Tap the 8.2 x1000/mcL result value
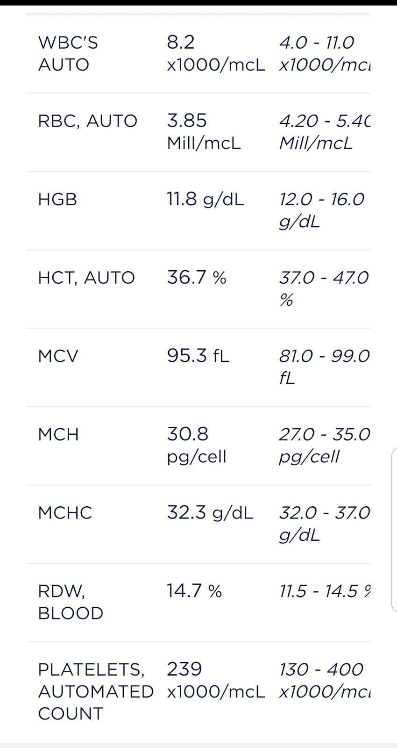397x748 pixels. (216, 53)
